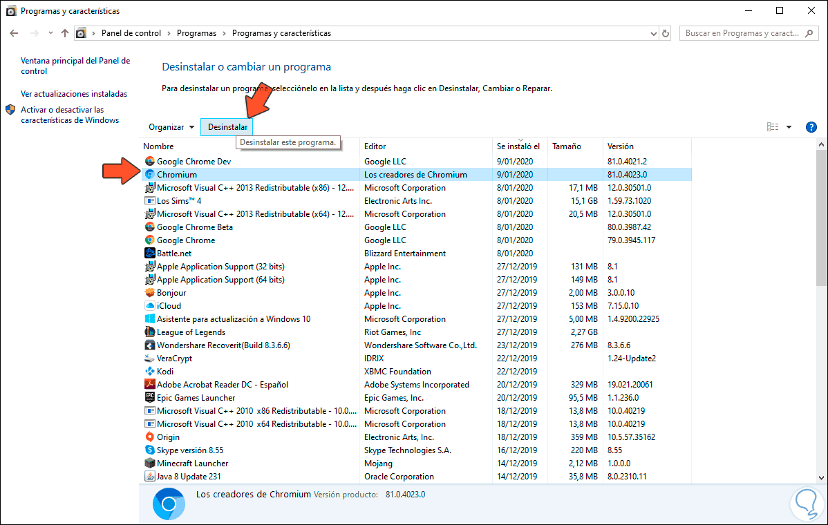Click the Desinstalar button
828x525 pixels.
[x=227, y=127]
